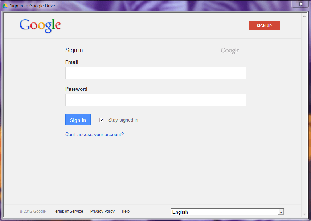
Task: Click the scrollbar down arrow
Action: click(304, 214)
